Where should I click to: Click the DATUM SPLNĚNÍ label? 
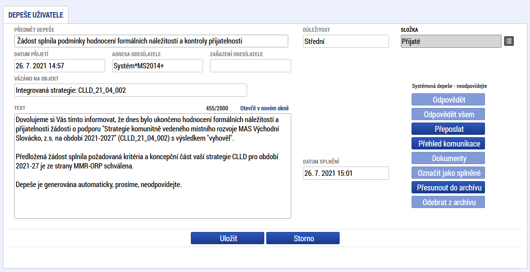point(321,162)
